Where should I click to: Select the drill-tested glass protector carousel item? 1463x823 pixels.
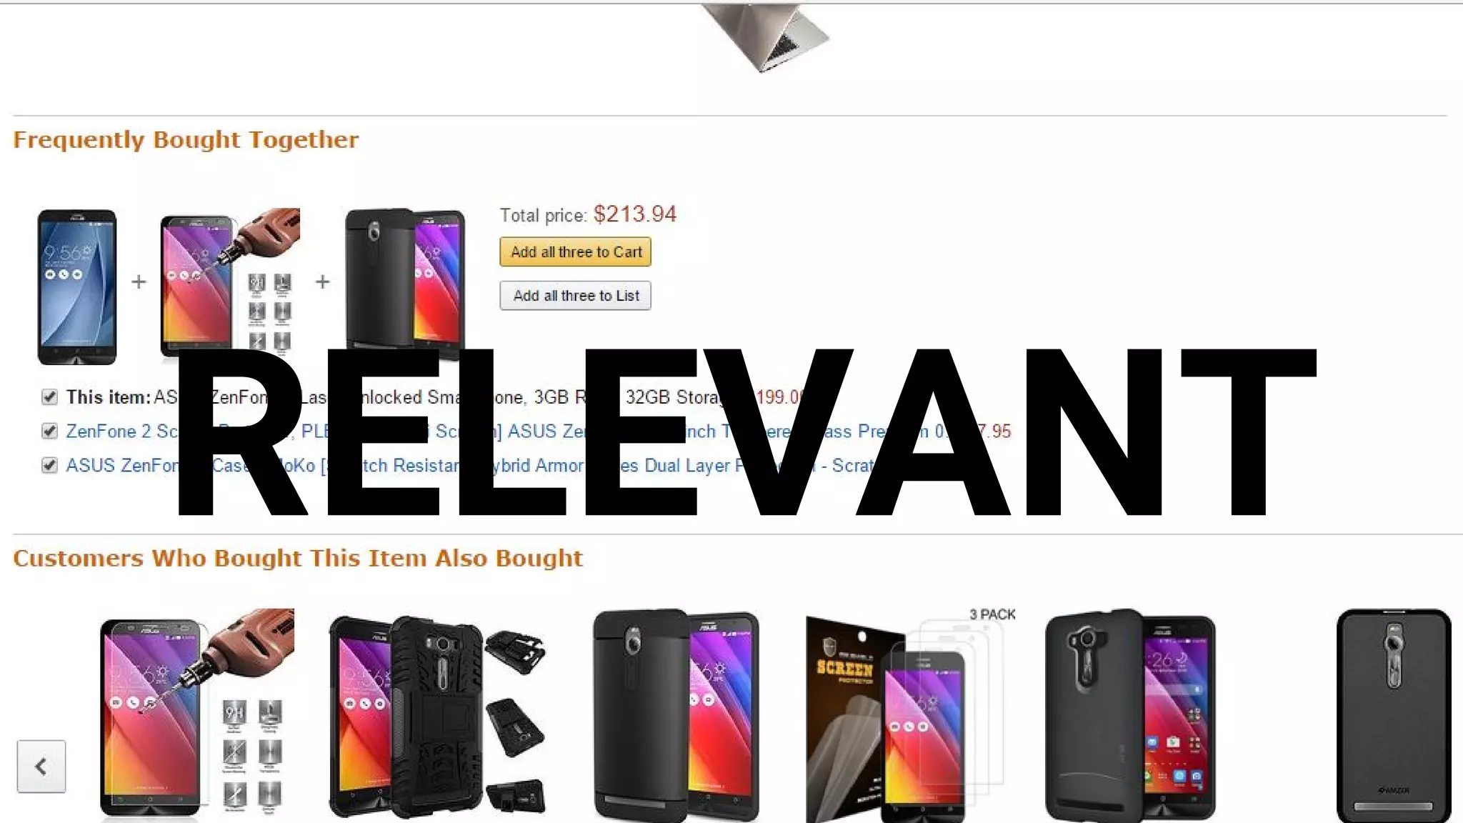196,714
